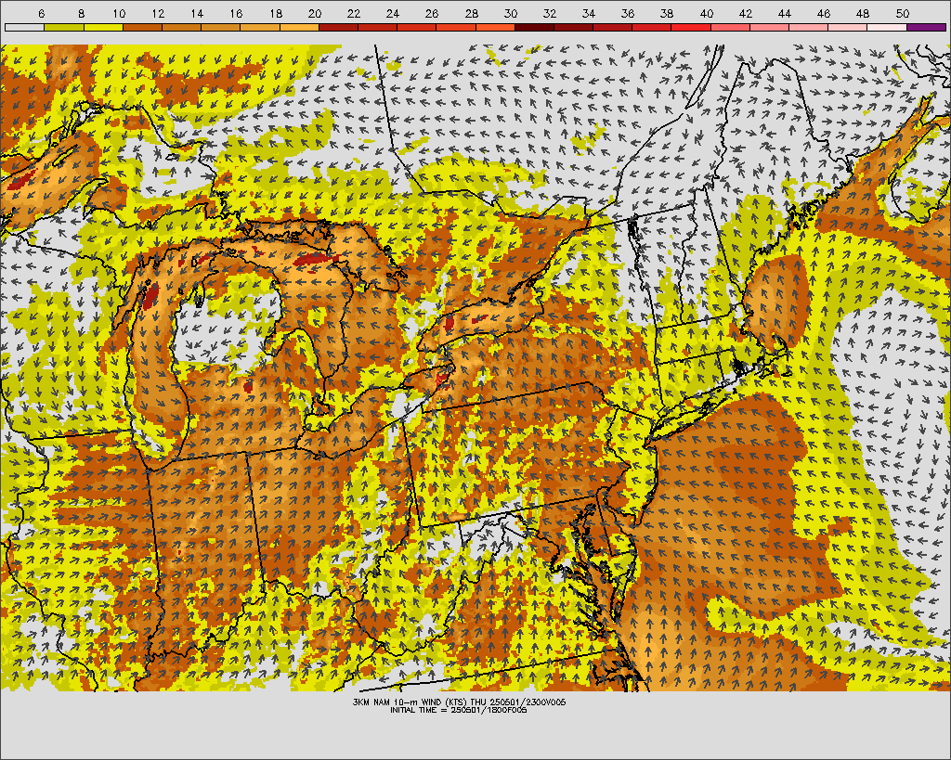The width and height of the screenshot is (951, 760).
Task: Click the purple above-50-knot legend swatch
Action: coord(927,27)
